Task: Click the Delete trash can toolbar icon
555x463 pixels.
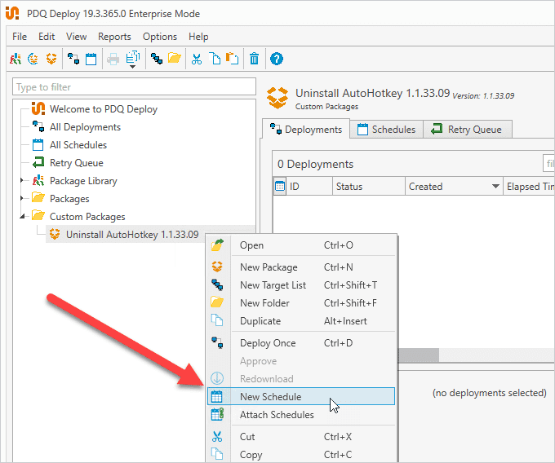Action: (254, 59)
